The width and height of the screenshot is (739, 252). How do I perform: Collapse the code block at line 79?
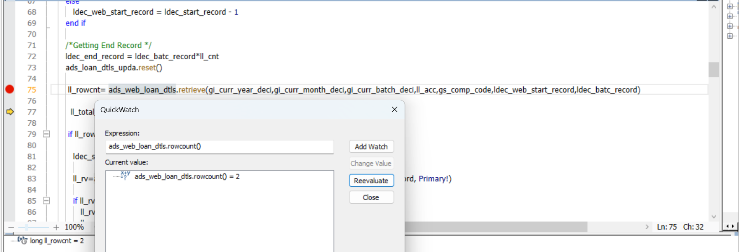coord(46,134)
